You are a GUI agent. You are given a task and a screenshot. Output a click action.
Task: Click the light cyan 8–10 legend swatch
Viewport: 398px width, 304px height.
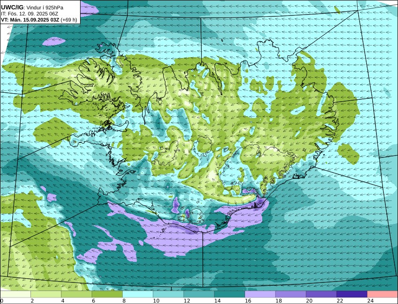coord(138,294)
